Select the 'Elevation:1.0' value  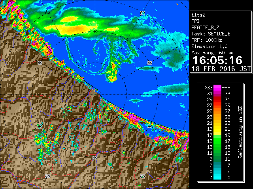(210, 46)
